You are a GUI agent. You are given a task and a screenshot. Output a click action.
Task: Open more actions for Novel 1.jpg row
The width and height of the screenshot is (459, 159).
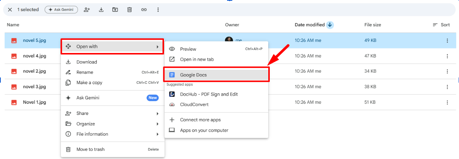(x=447, y=102)
